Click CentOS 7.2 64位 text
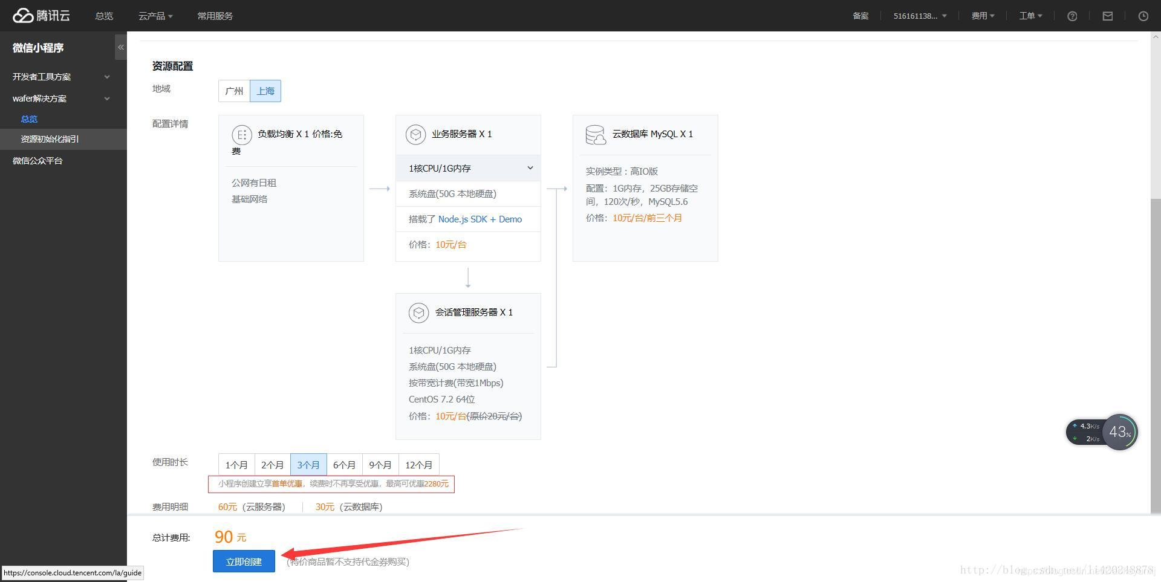This screenshot has width=1161, height=582. click(x=441, y=399)
